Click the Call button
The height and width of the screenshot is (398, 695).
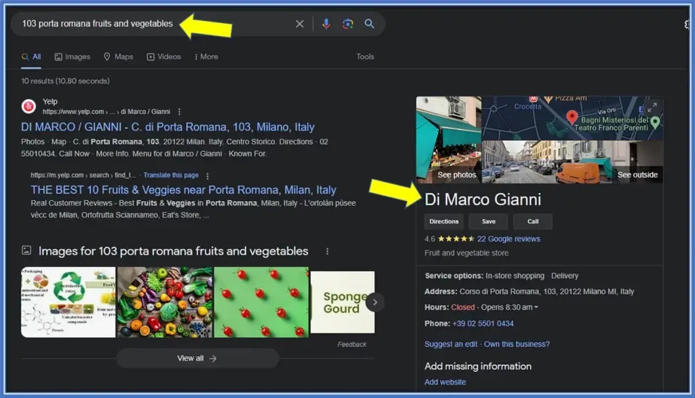click(x=533, y=221)
